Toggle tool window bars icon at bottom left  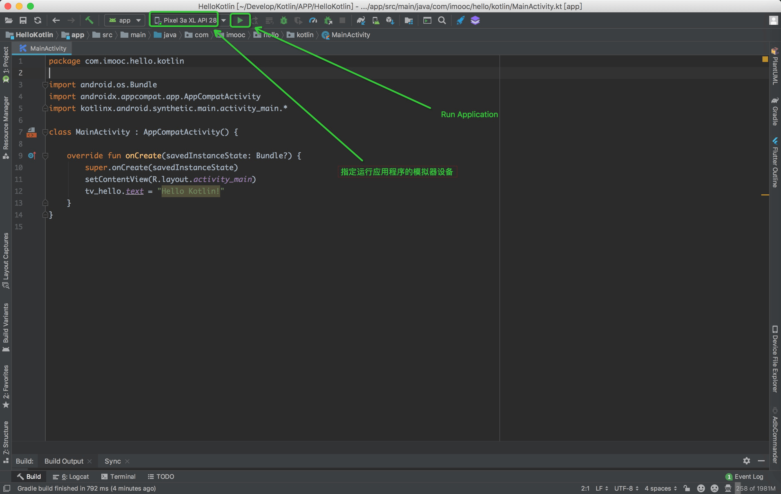6,488
